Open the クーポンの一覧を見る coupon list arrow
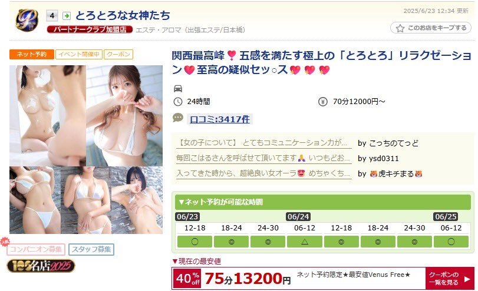Screen dimensions: 478x291 click(x=450, y=278)
